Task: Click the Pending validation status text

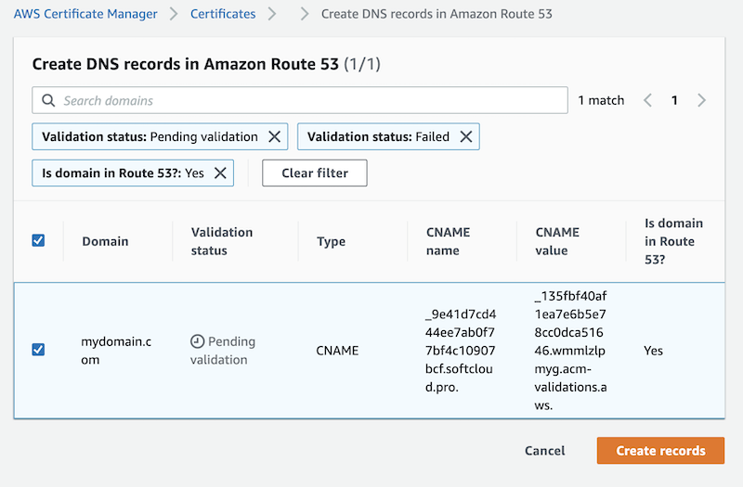Action: (223, 351)
